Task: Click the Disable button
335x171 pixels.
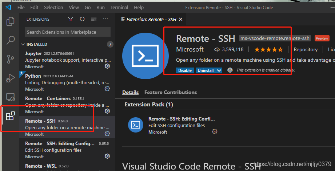Action: [185, 70]
